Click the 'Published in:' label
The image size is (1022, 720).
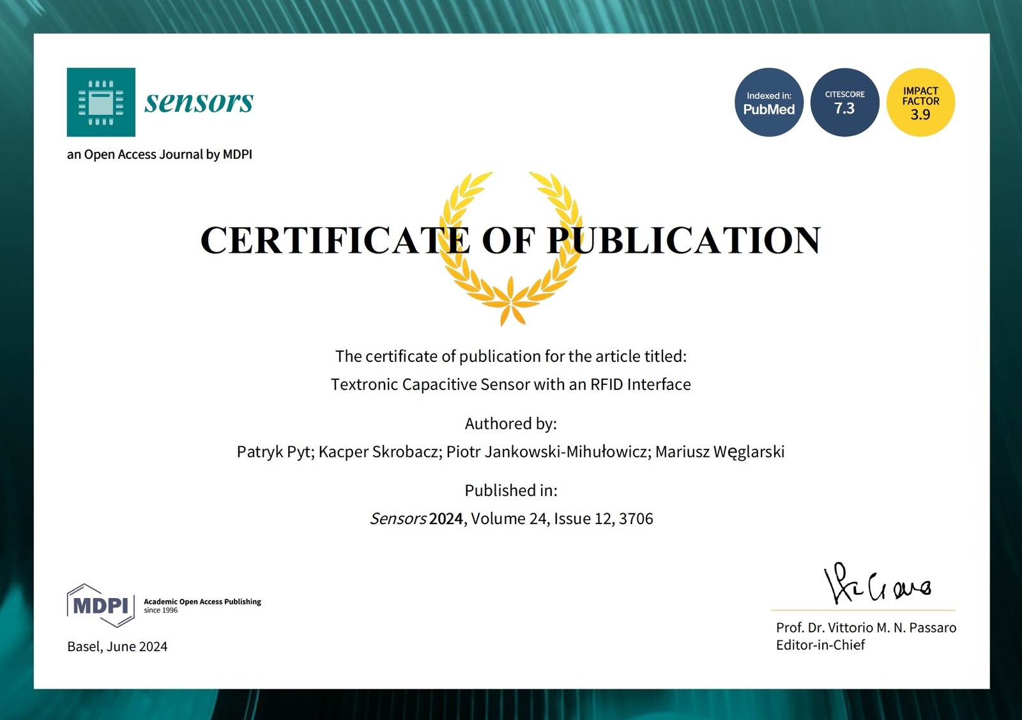tap(510, 490)
